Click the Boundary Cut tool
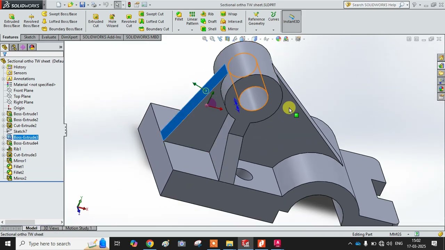Viewport: 445px width, 250px height. (x=154, y=29)
